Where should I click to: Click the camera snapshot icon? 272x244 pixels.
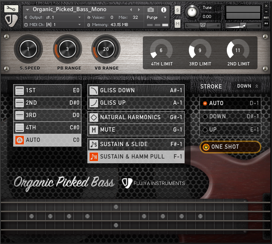tap(150, 9)
